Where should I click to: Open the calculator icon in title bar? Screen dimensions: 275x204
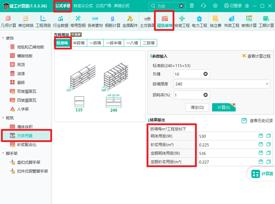click(192, 6)
